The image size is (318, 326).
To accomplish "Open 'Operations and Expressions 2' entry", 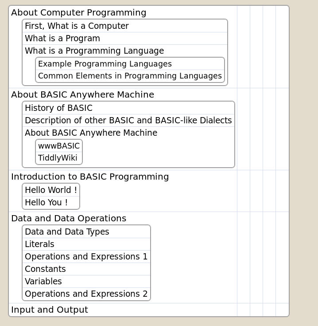I will pos(86,294).
